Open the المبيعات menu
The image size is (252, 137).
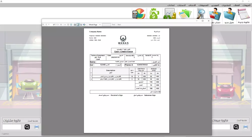246,5
